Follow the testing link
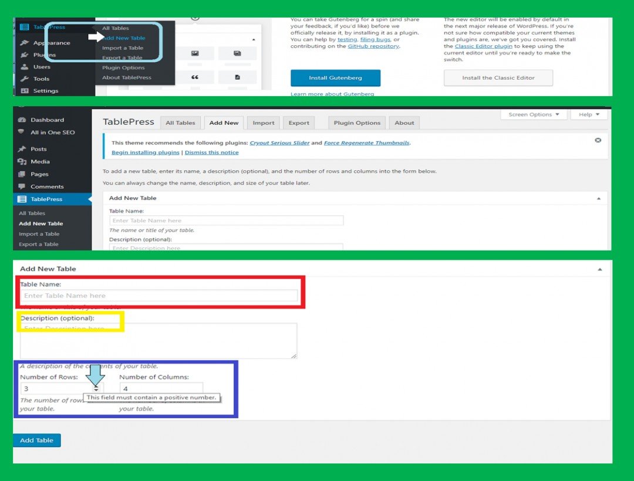This screenshot has width=634, height=481. click(348, 39)
